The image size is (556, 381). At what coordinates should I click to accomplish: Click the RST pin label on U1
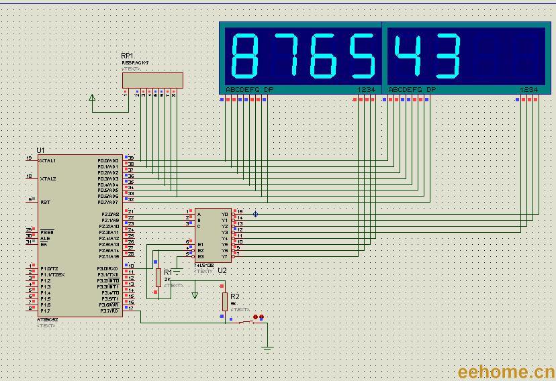point(46,203)
